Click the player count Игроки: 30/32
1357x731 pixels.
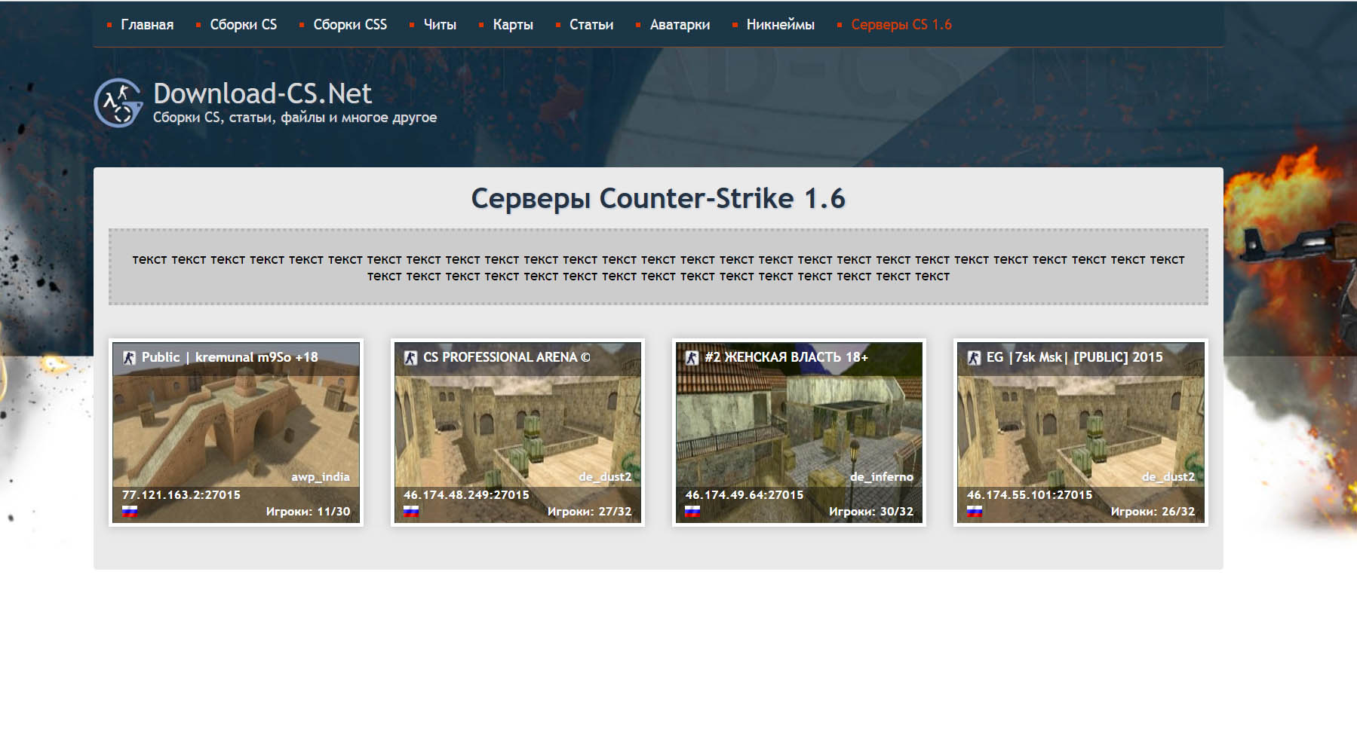(x=871, y=512)
